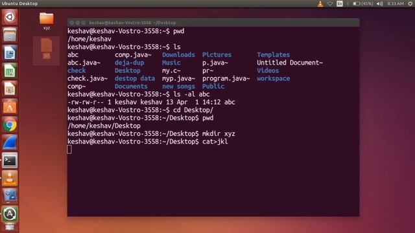415x233 pixels.
Task: Open VLC media player launcher icon
Action: (10, 178)
